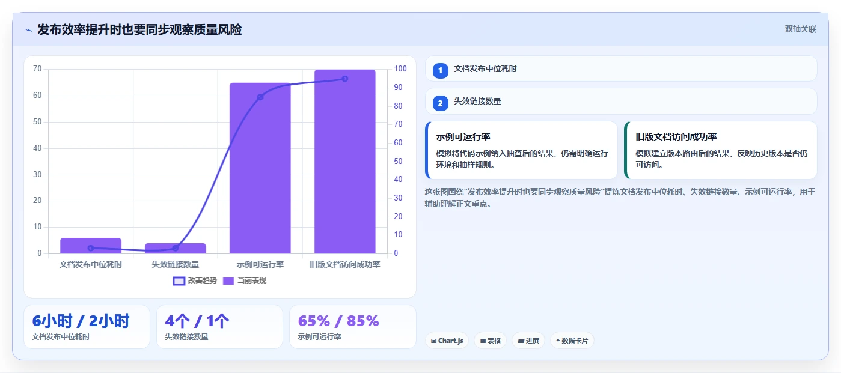841x373 pixels.
Task: Click trend line point on 失效链接数量
Action: (176, 248)
